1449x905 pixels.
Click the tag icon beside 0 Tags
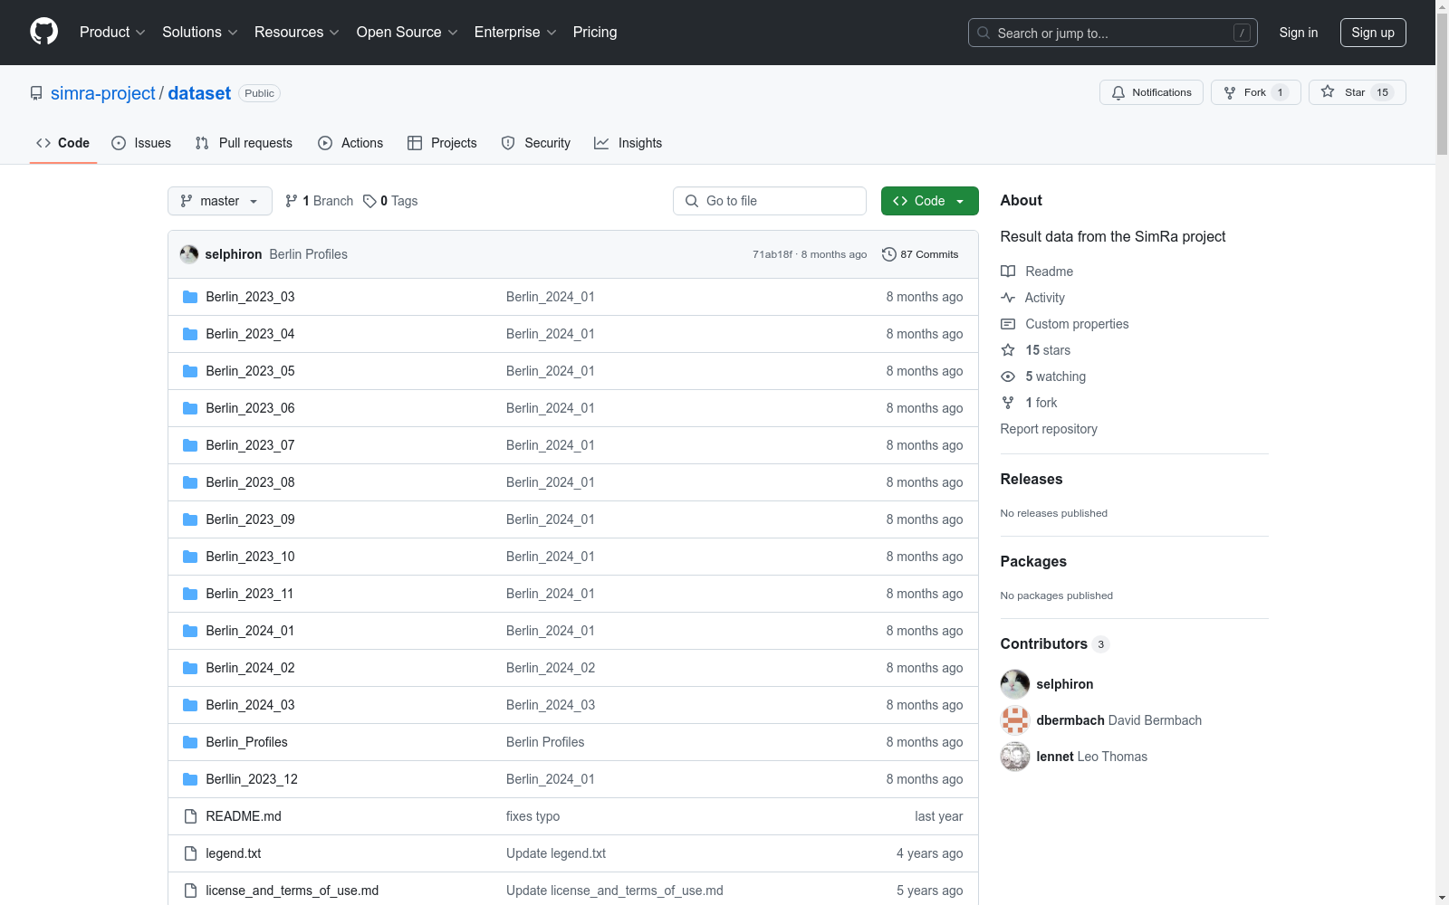(x=369, y=201)
